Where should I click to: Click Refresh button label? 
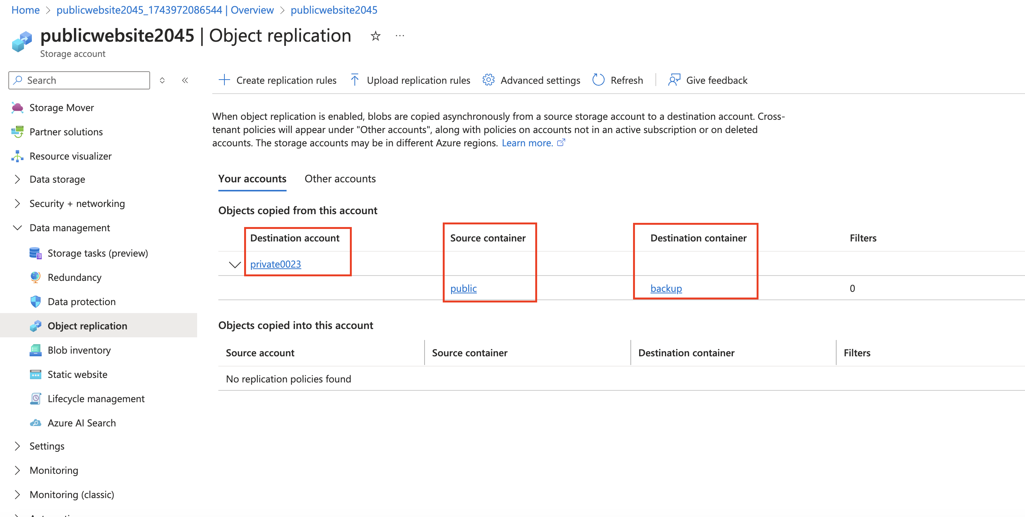[x=627, y=80]
